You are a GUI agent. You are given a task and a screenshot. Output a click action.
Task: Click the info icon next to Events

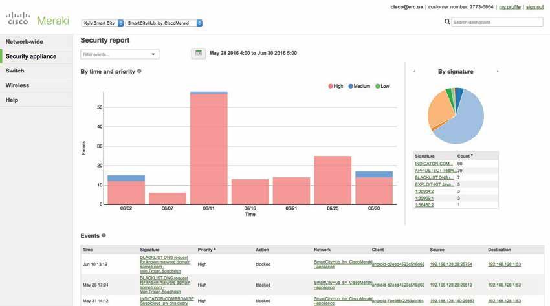click(104, 235)
